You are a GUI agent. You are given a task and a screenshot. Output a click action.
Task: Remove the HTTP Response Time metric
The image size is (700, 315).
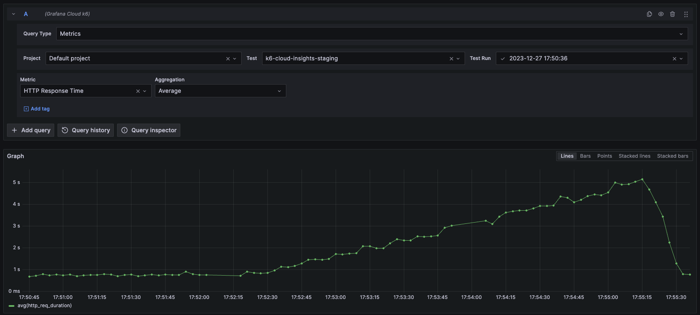coord(138,91)
